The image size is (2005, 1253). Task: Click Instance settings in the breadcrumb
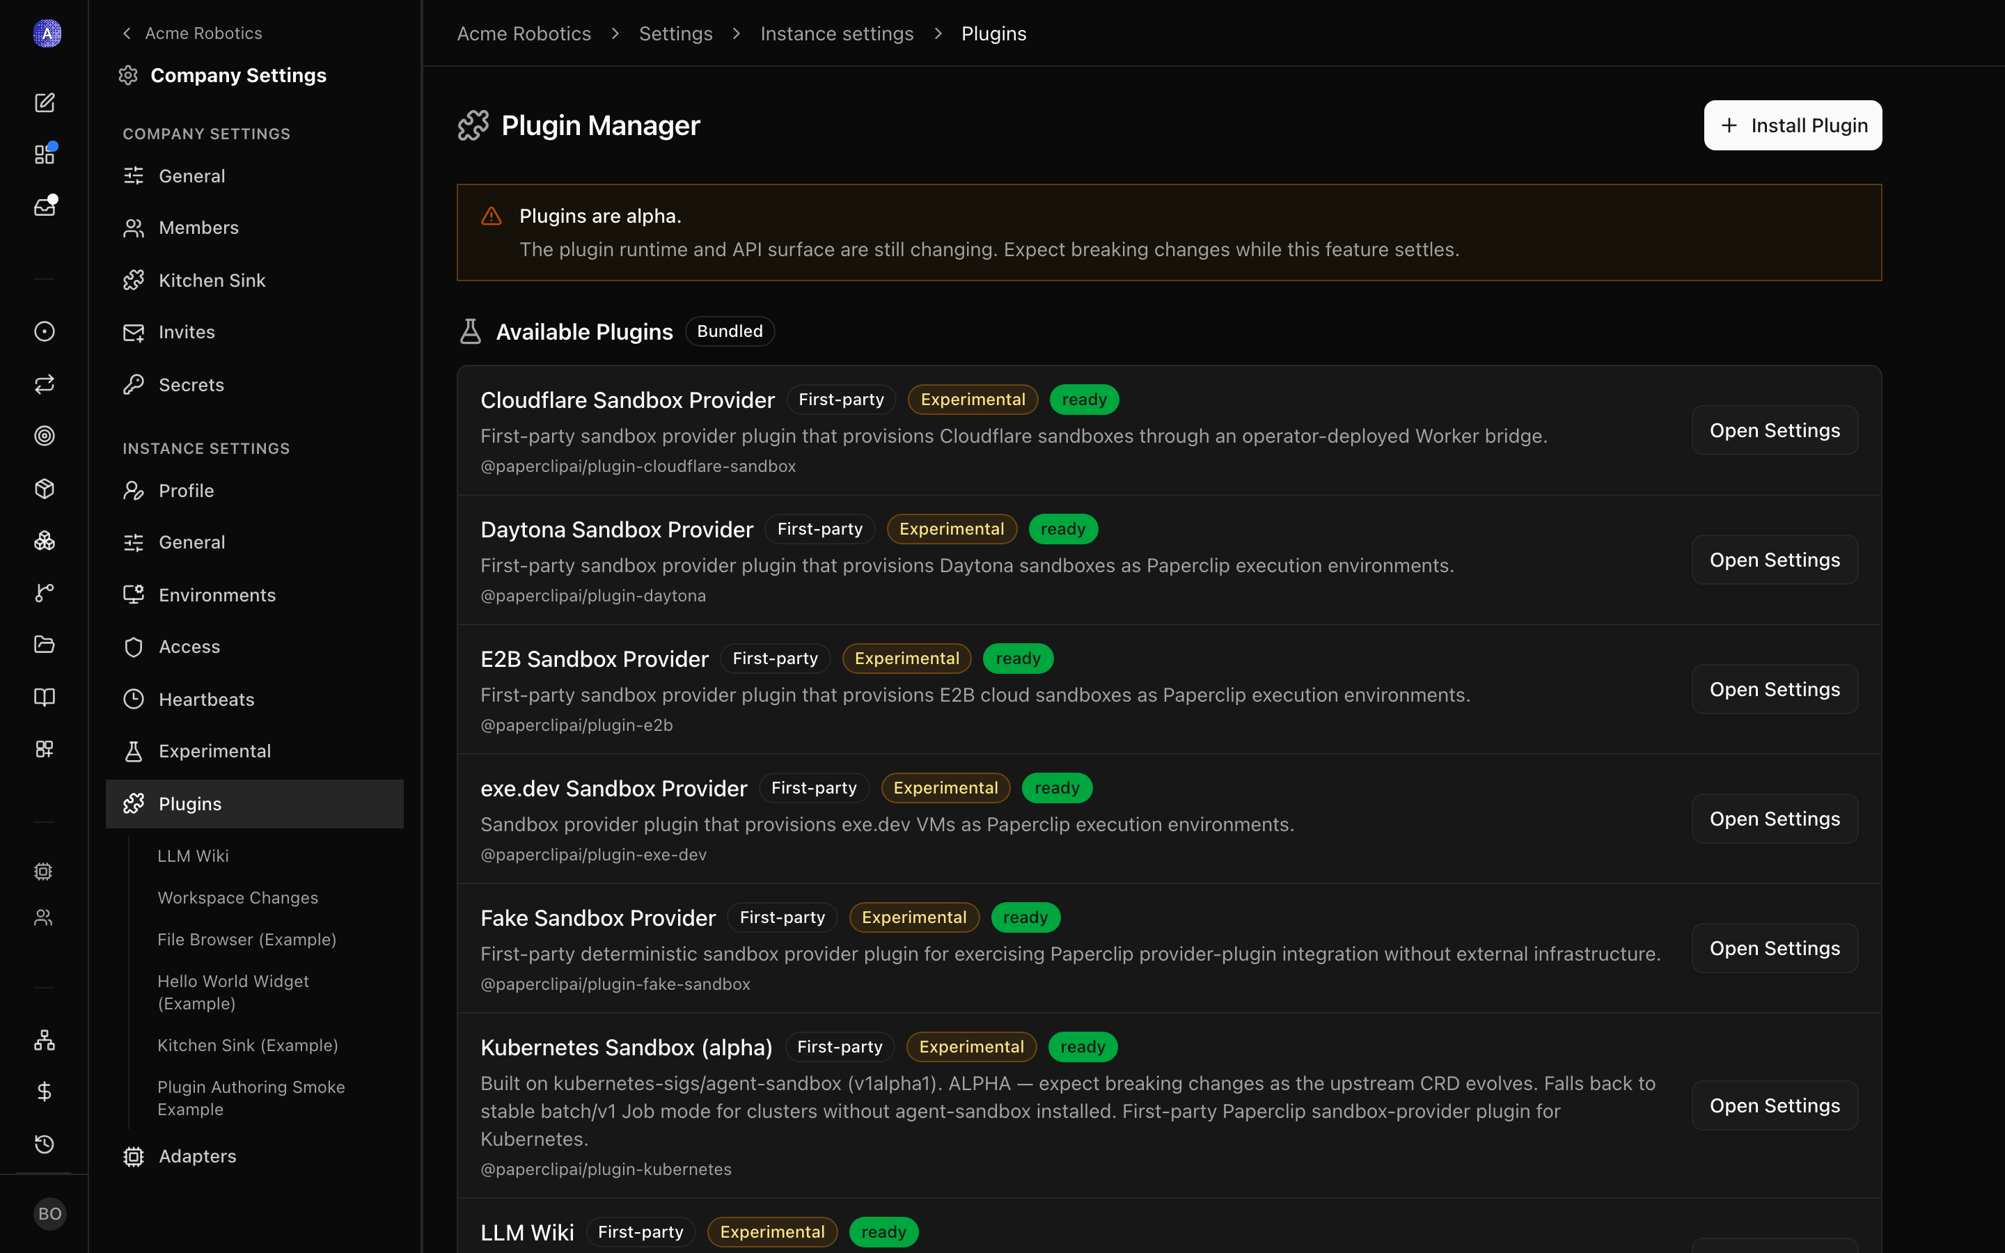pos(837,33)
